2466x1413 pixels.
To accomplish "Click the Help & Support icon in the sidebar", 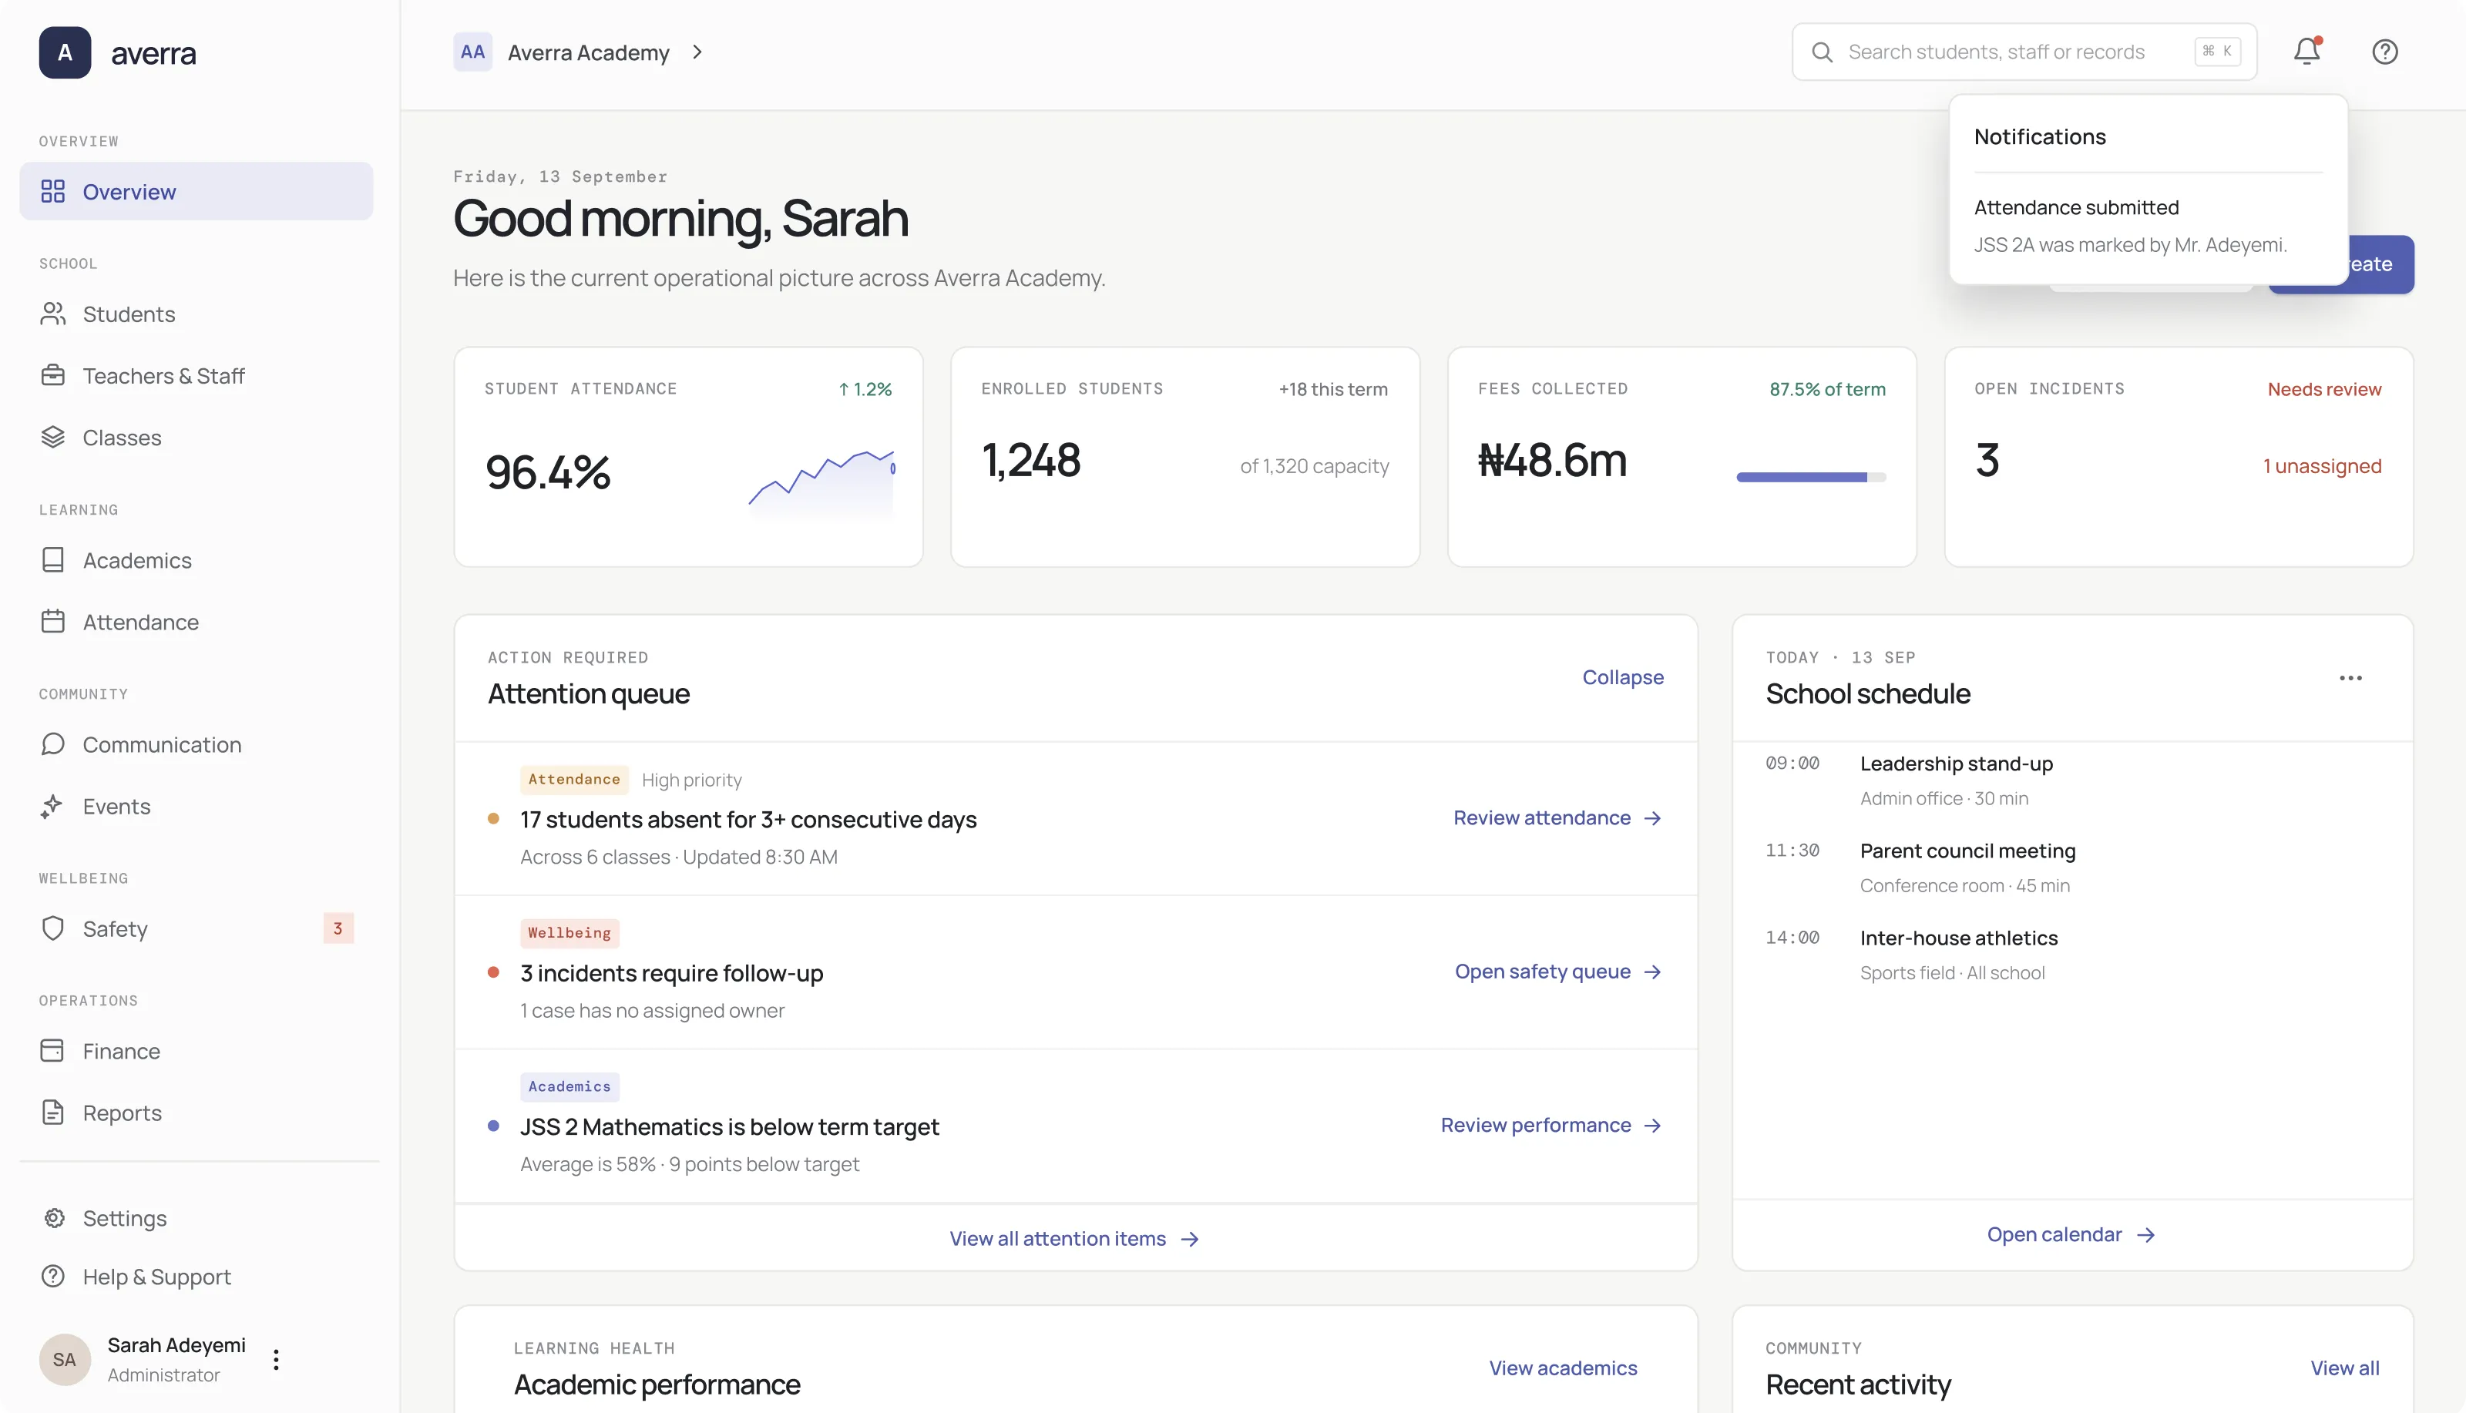I will pos(53,1276).
